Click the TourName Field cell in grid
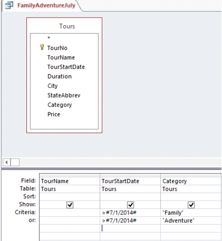Screen dimensions: 222x241 coord(69,181)
